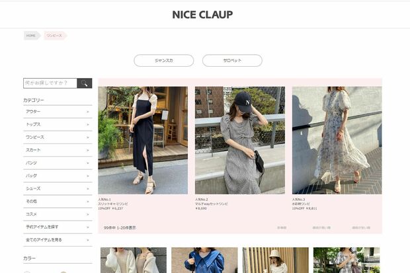Viewport: 410px width, 273px height.
Task: Expand the 予約アイテムを探す row arrow
Action: point(88,227)
